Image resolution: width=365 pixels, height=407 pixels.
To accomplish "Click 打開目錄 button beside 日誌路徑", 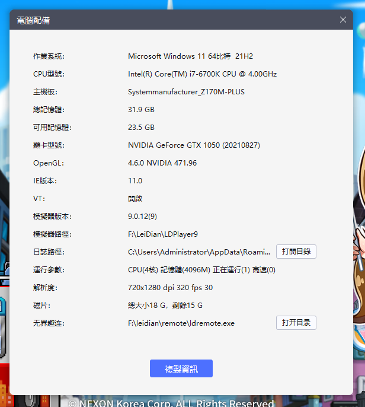I will click(x=296, y=252).
